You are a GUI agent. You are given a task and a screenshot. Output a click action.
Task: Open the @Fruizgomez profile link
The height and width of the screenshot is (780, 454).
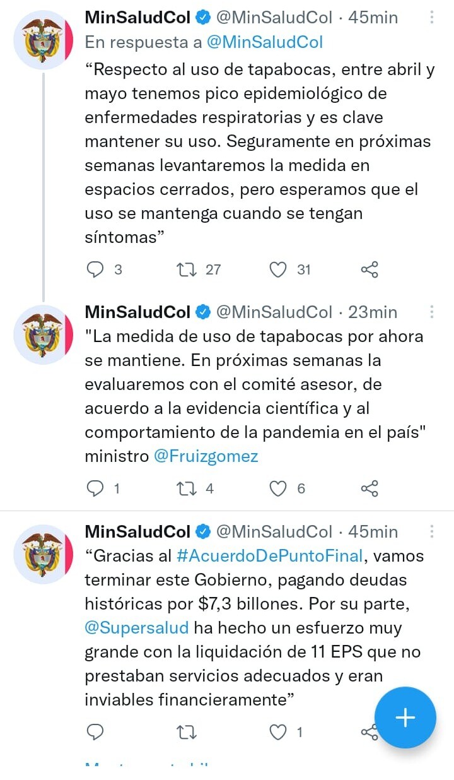205,457
